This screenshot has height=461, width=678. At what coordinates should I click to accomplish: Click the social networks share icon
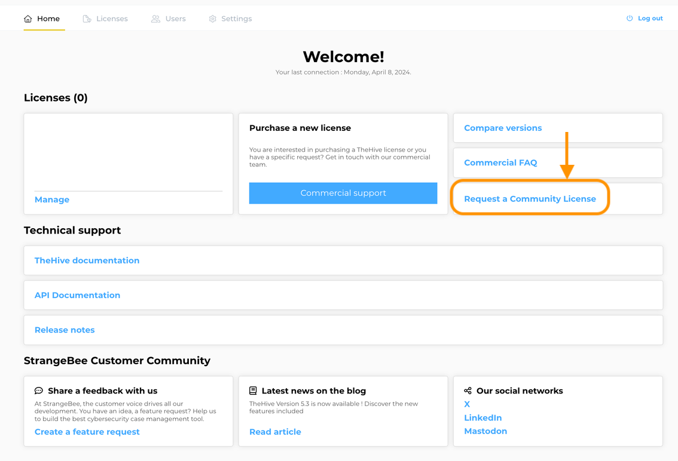[468, 390]
